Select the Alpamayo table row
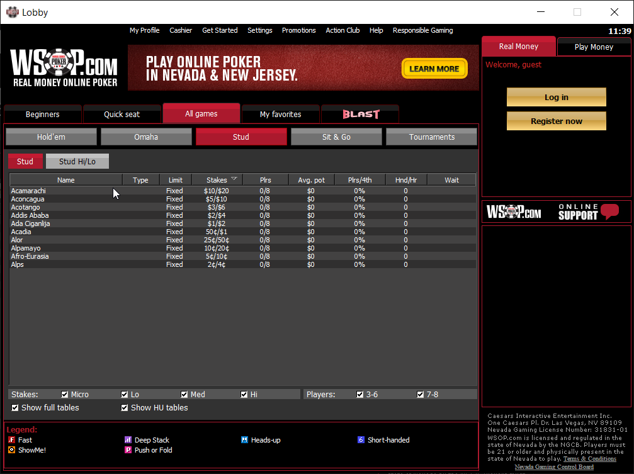 tap(242, 248)
